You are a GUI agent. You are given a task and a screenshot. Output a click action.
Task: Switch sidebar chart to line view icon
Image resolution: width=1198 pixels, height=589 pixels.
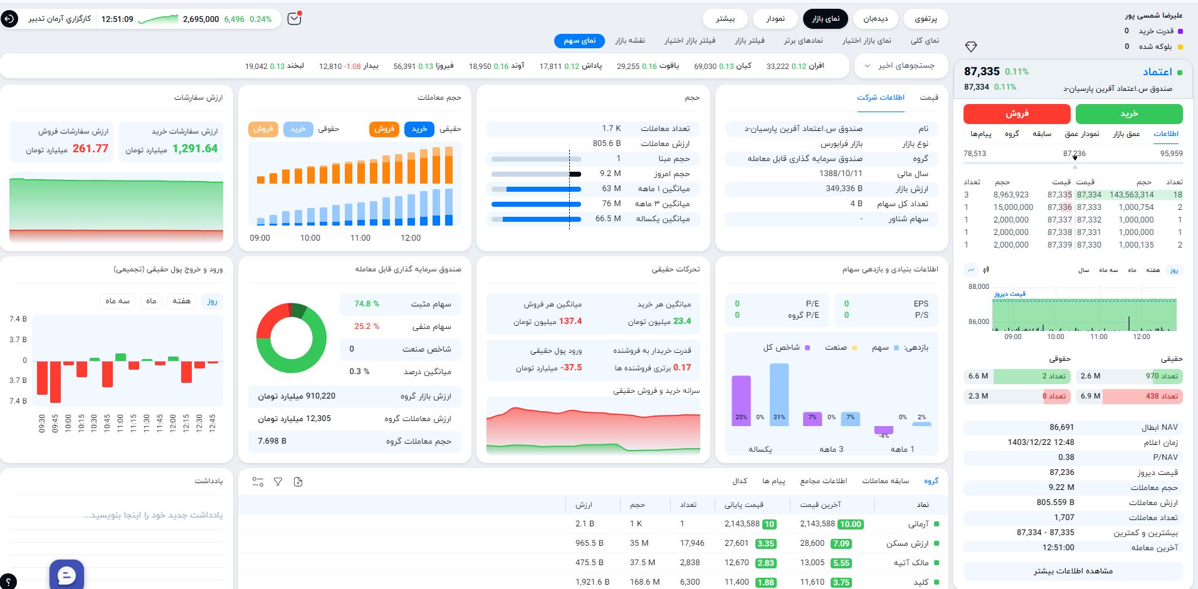971,270
